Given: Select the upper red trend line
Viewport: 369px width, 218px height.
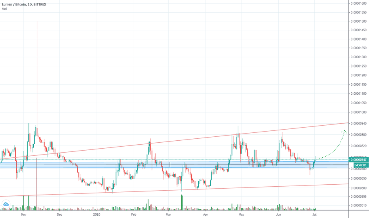Looking at the screenshot, I should coord(174,141).
